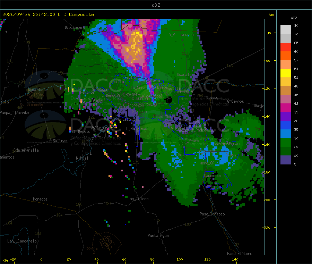312x264 pixels.
Task: Click the -80 km vertical axis tick
Action: [x=268, y=33]
